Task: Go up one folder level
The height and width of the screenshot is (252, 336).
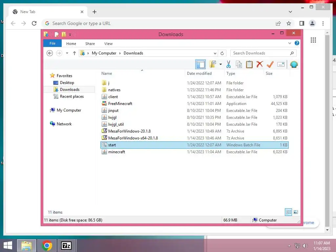Action: (x=74, y=53)
